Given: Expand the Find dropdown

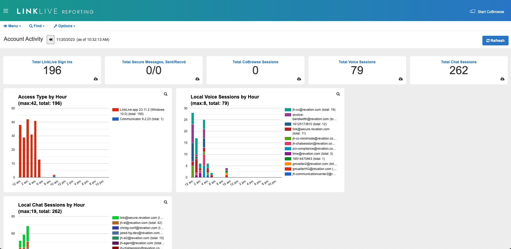Looking at the screenshot, I should click(x=37, y=26).
